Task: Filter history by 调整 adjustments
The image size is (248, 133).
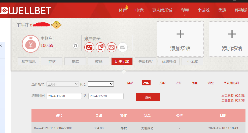Action: [x=211, y=83]
